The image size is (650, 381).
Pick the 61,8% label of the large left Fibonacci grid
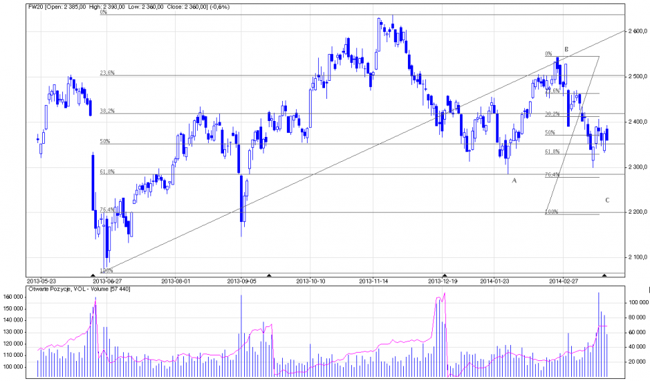point(107,171)
